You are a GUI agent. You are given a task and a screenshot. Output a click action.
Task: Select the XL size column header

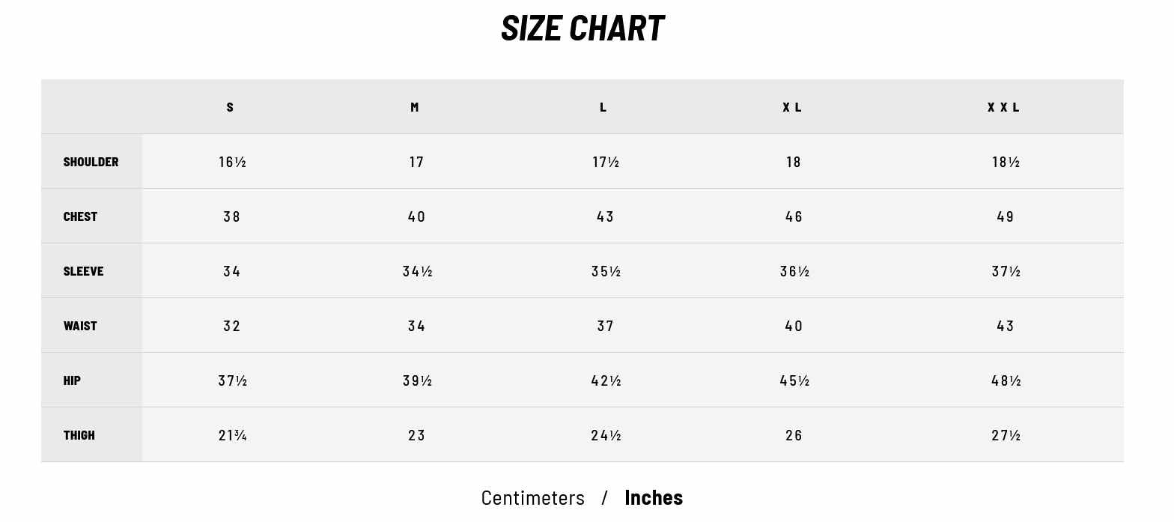pyautogui.click(x=792, y=107)
